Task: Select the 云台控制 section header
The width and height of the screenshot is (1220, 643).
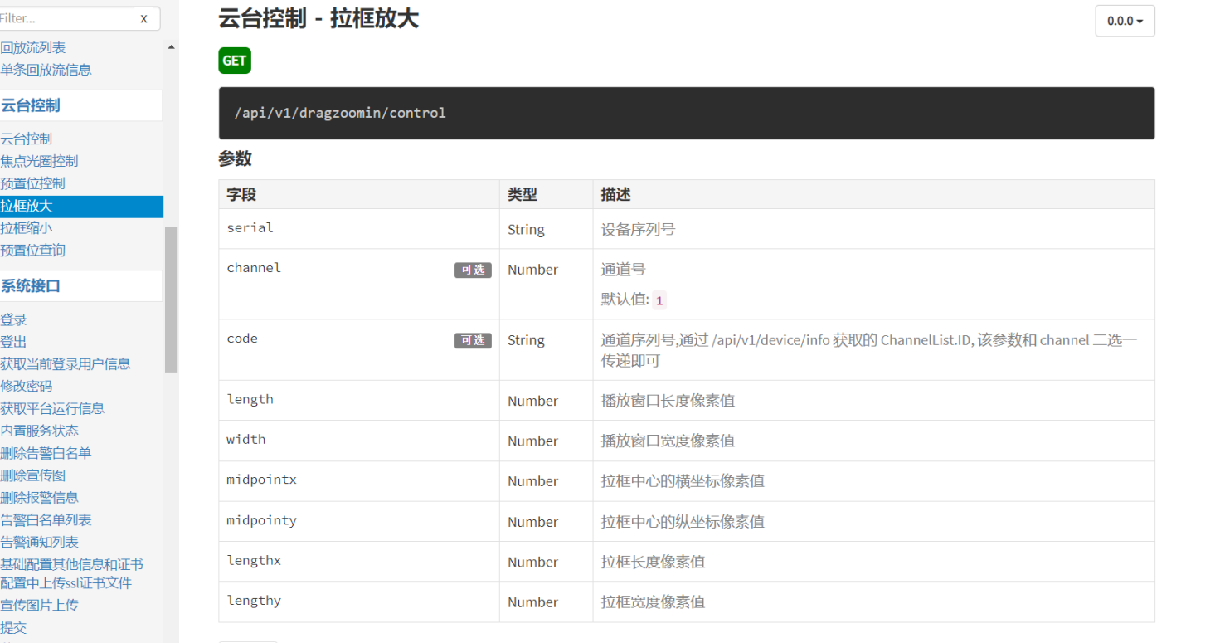Action: coord(31,105)
